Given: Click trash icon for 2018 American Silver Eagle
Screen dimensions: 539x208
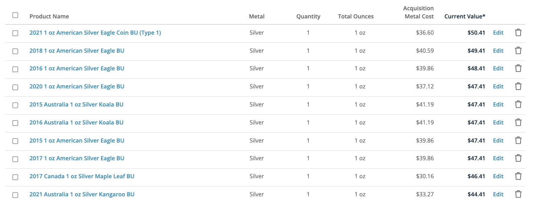Looking at the screenshot, I should point(518,51).
